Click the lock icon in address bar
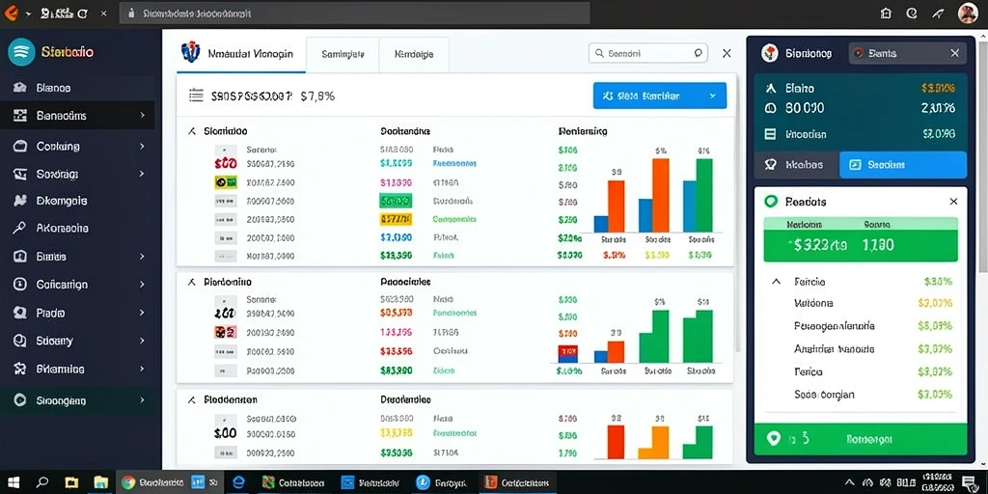The width and height of the screenshot is (988, 494). pos(131,13)
